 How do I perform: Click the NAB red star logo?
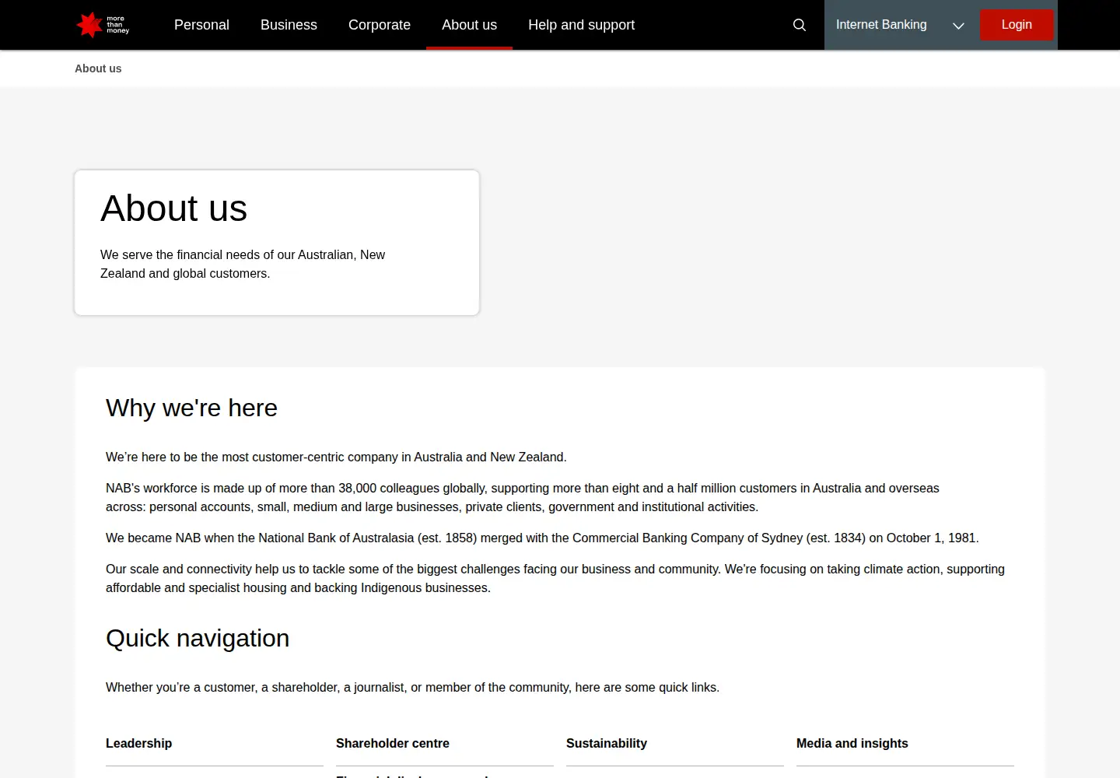click(x=103, y=25)
